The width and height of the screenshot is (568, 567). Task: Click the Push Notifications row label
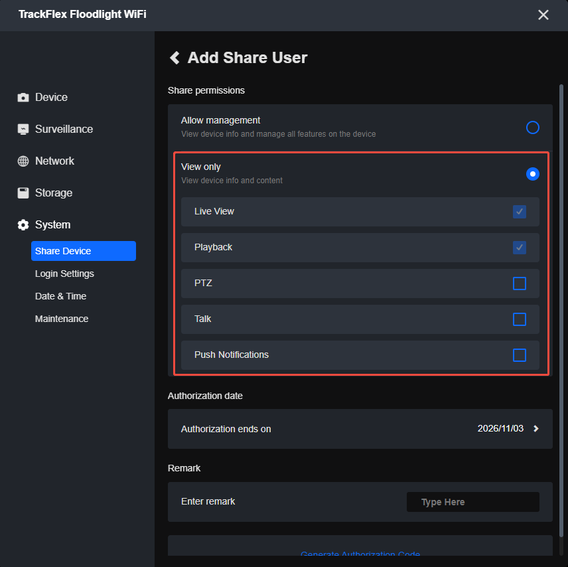pyautogui.click(x=232, y=355)
